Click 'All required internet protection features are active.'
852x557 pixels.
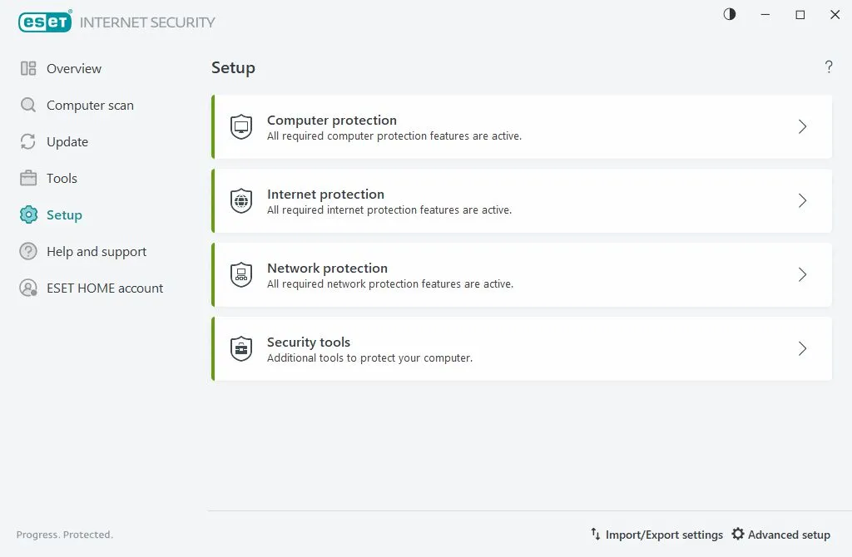coord(389,210)
